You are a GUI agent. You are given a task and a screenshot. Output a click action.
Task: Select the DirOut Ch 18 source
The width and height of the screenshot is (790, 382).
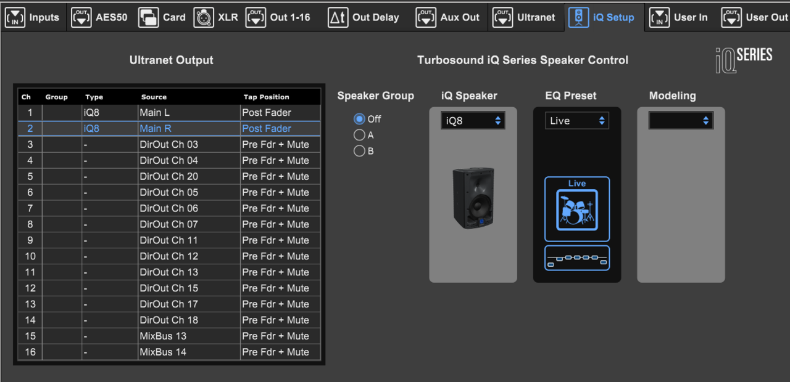click(x=189, y=320)
